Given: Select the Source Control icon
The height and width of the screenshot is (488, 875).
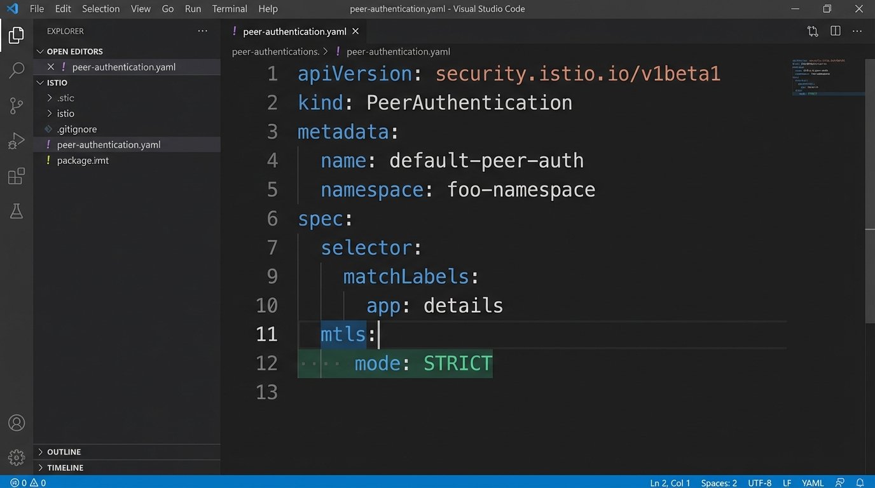Looking at the screenshot, I should click(x=17, y=105).
